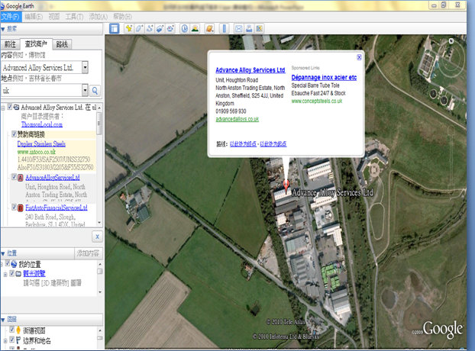Open the uk location dropdown arrow
This screenshot has width=475, height=351.
pos(85,90)
